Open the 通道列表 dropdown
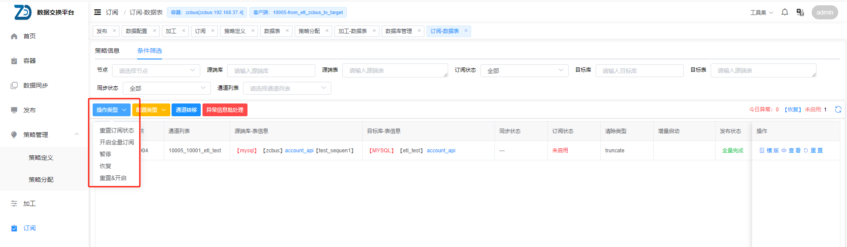847x247 pixels. tap(287, 88)
